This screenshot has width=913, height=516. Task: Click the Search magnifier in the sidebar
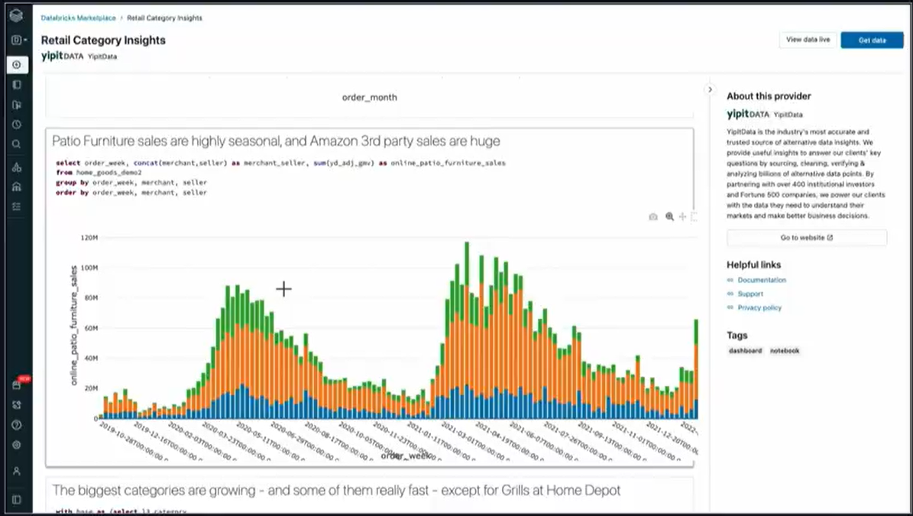click(17, 144)
